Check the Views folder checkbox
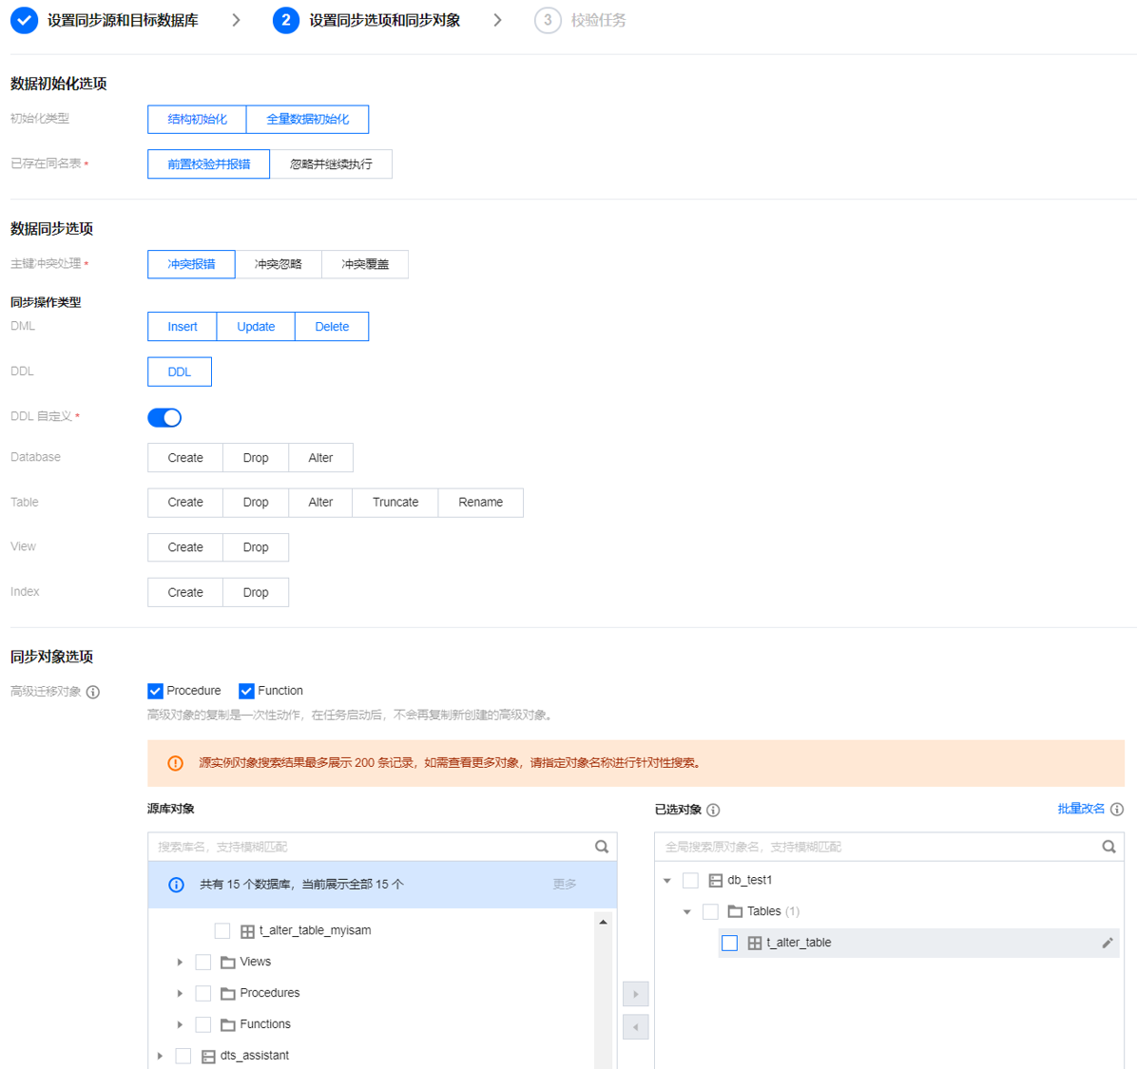Viewport: 1137px width, 1069px height. click(203, 963)
